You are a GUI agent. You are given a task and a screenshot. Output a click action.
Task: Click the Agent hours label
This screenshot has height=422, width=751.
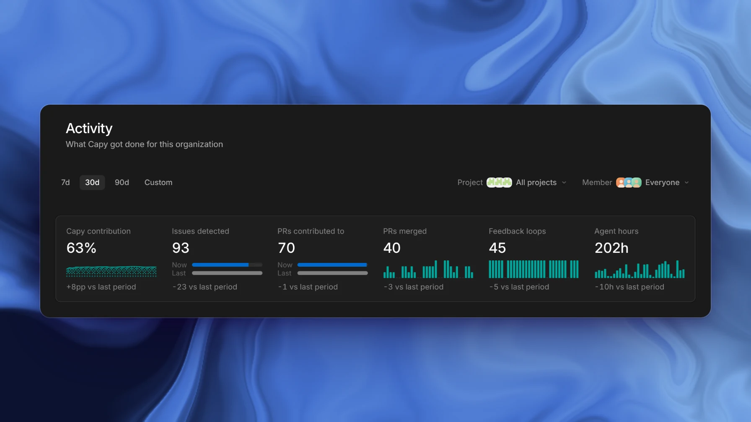pos(616,231)
